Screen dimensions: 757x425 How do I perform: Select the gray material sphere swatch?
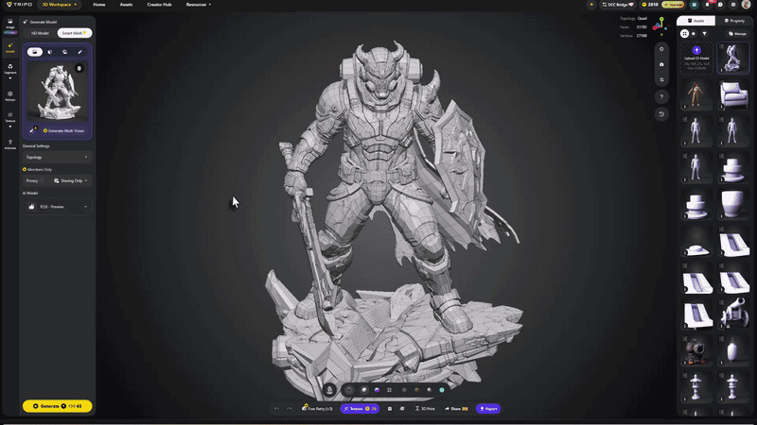tap(404, 390)
